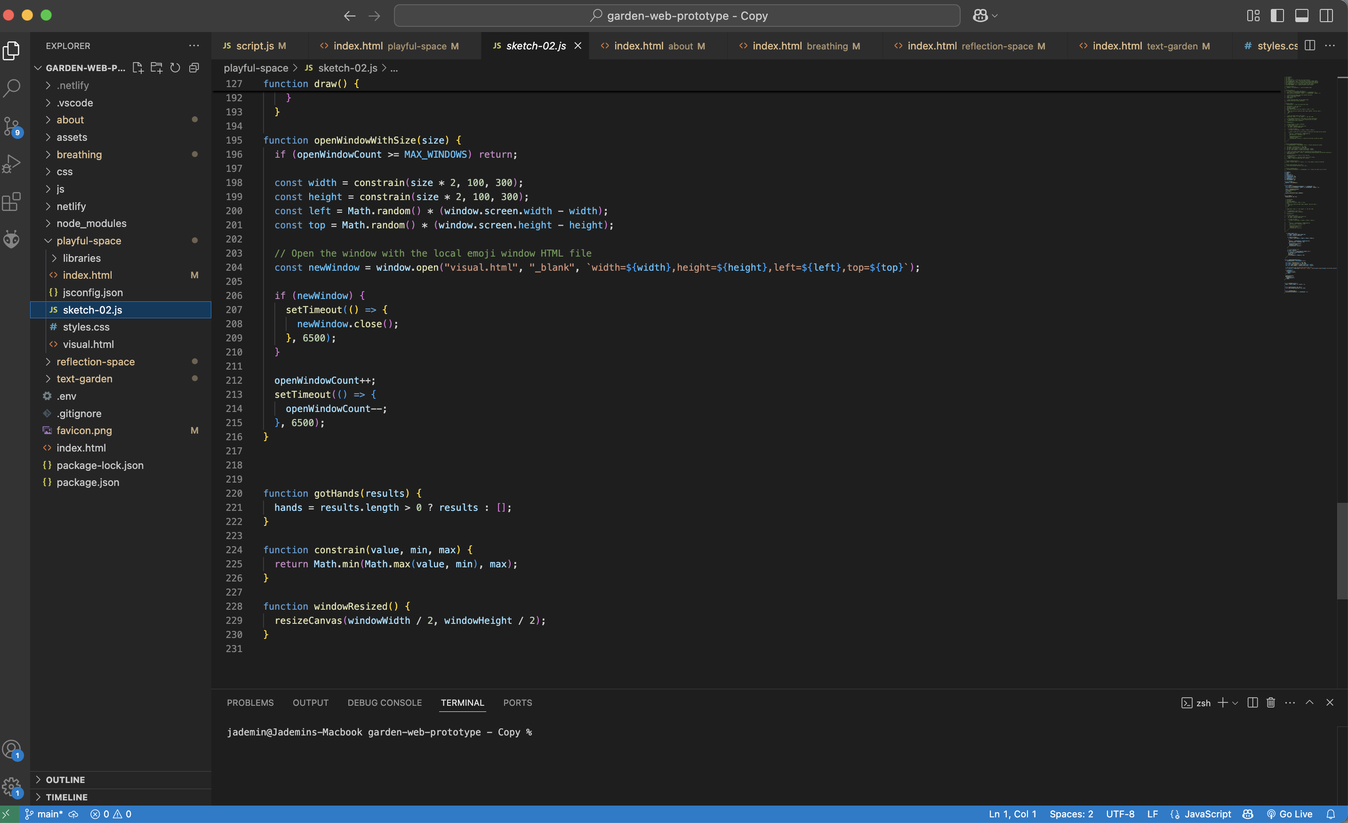Toggle the secondary side bar
Screen dimensions: 1348x823
pyautogui.click(x=1326, y=16)
